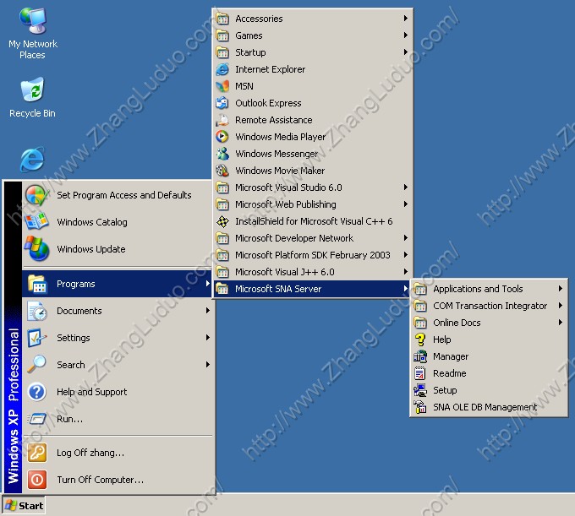Click the COM Transaction Integrator text
575x516 pixels.
point(490,306)
